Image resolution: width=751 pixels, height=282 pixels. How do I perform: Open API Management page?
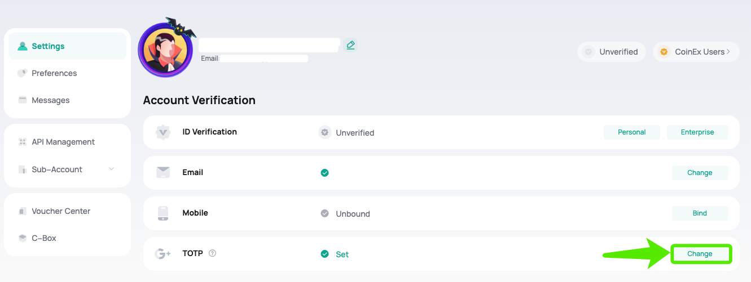tap(63, 142)
